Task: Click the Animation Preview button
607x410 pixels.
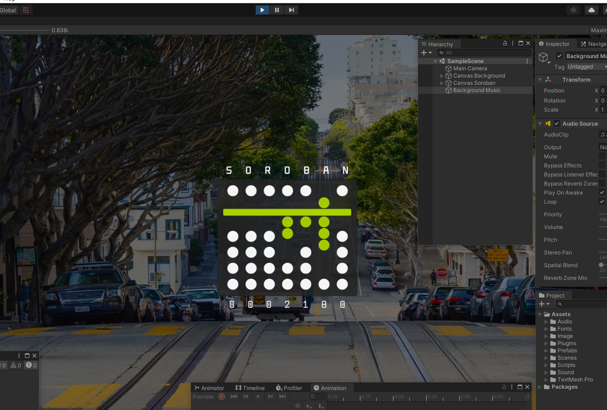Action: 203,396
